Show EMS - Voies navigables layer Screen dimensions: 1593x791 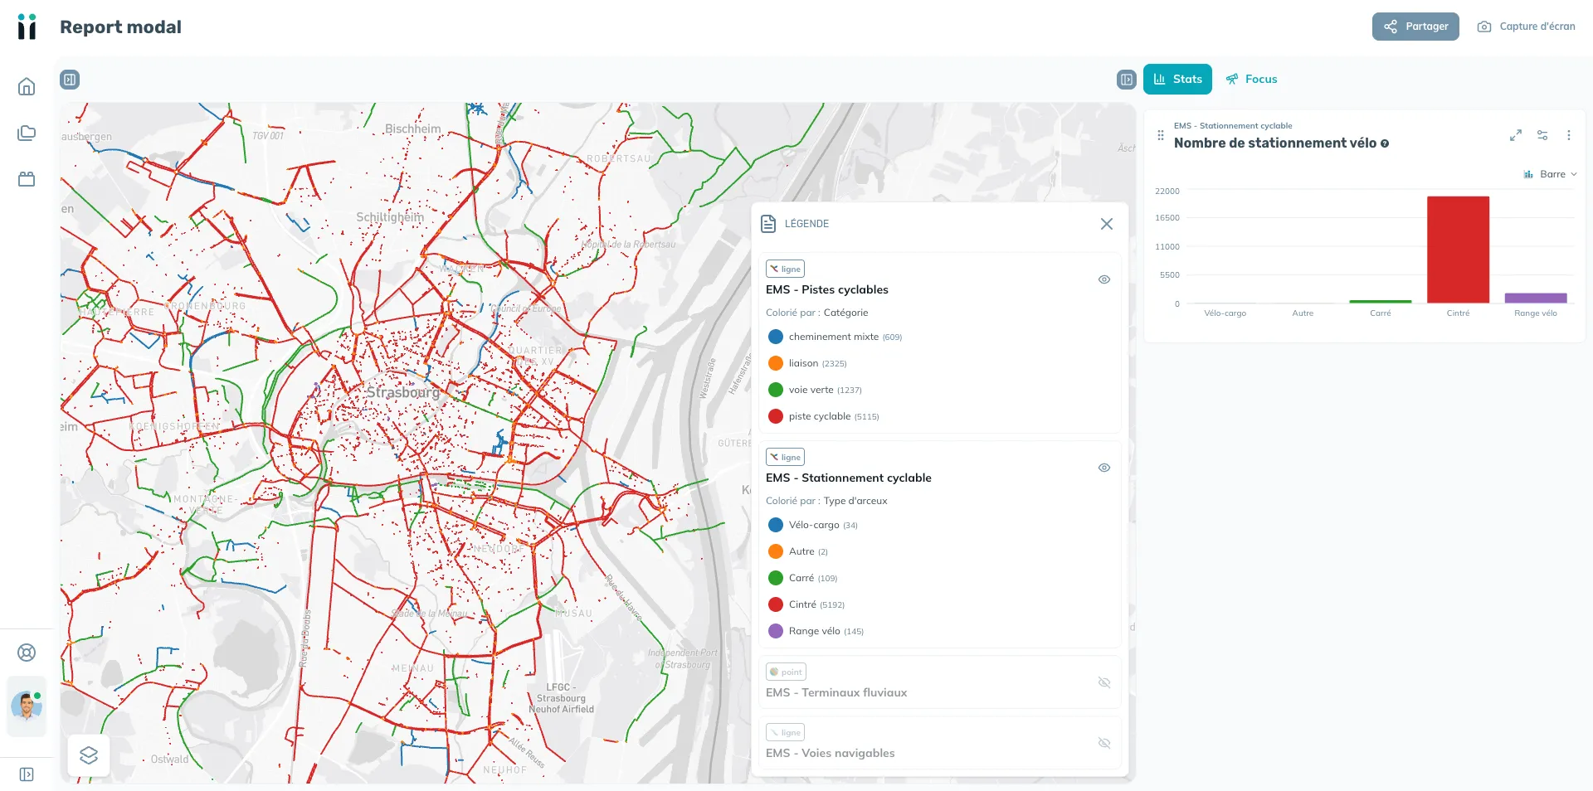tap(1104, 743)
